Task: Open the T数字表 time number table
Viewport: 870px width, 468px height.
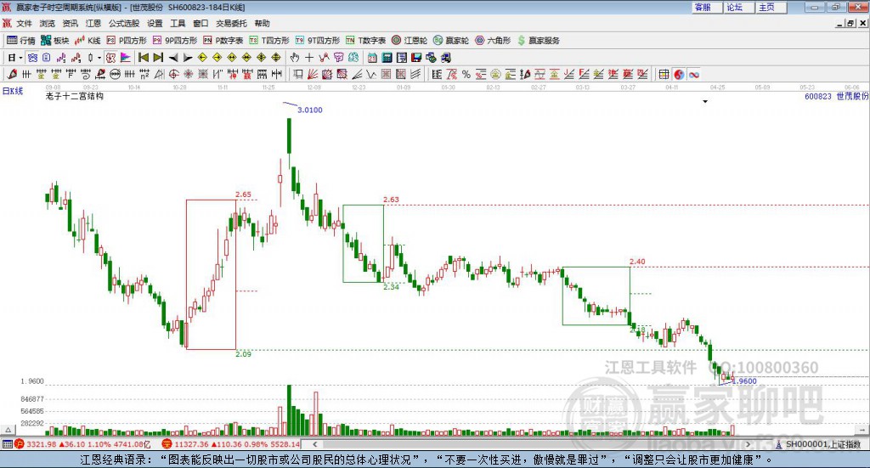Action: (365, 41)
